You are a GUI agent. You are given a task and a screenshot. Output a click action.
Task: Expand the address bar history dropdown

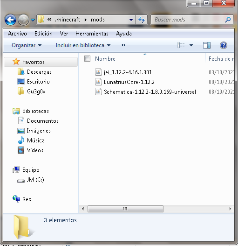(131, 20)
